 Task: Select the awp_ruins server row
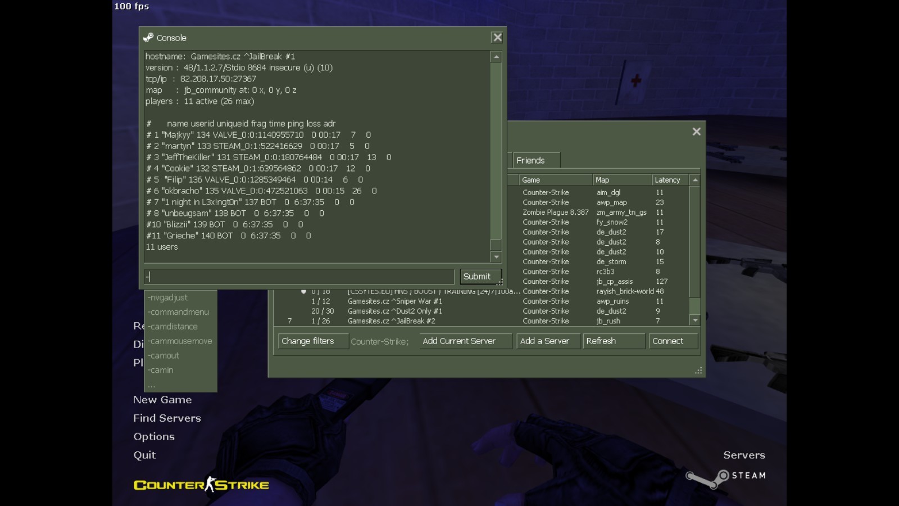click(482, 301)
